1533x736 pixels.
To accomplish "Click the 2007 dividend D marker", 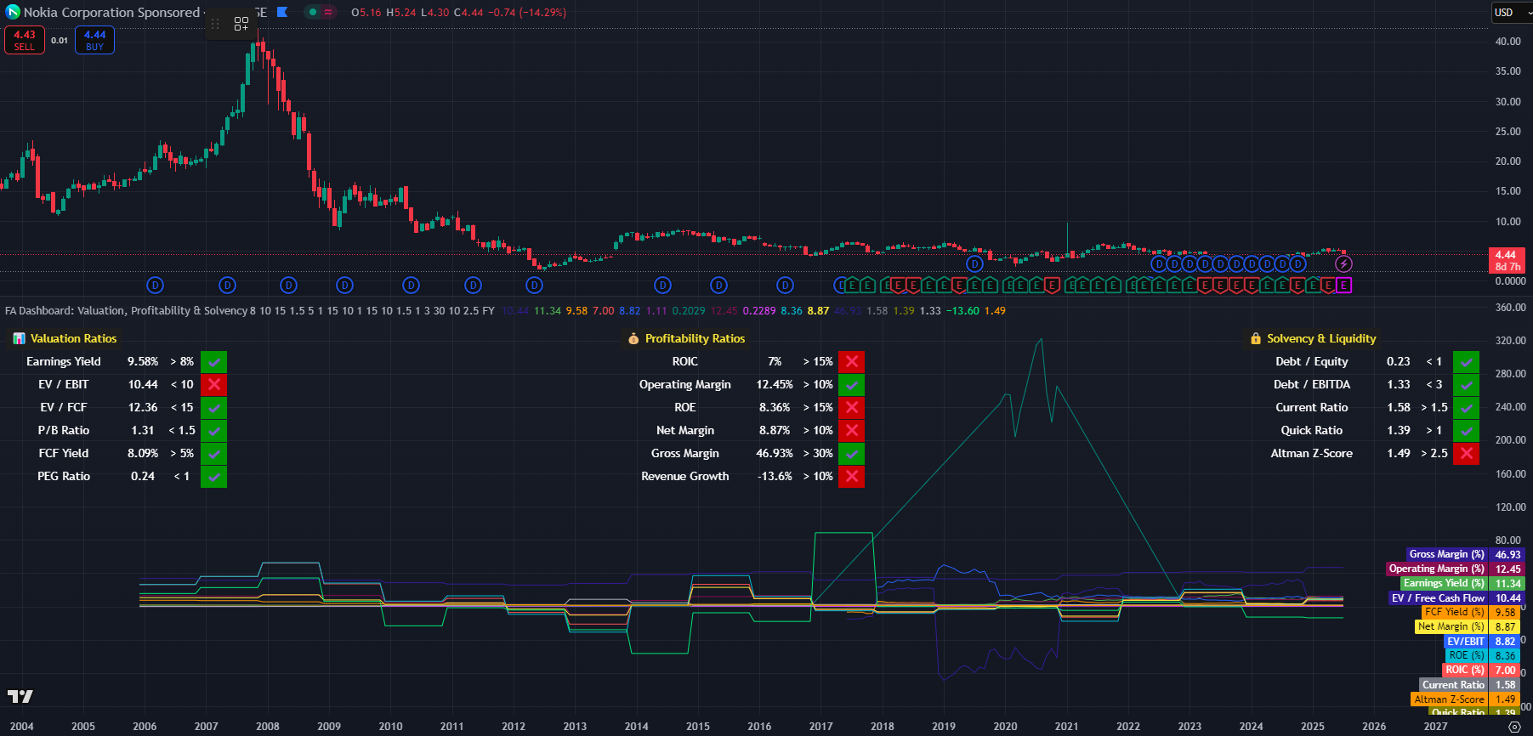I will tap(227, 285).
